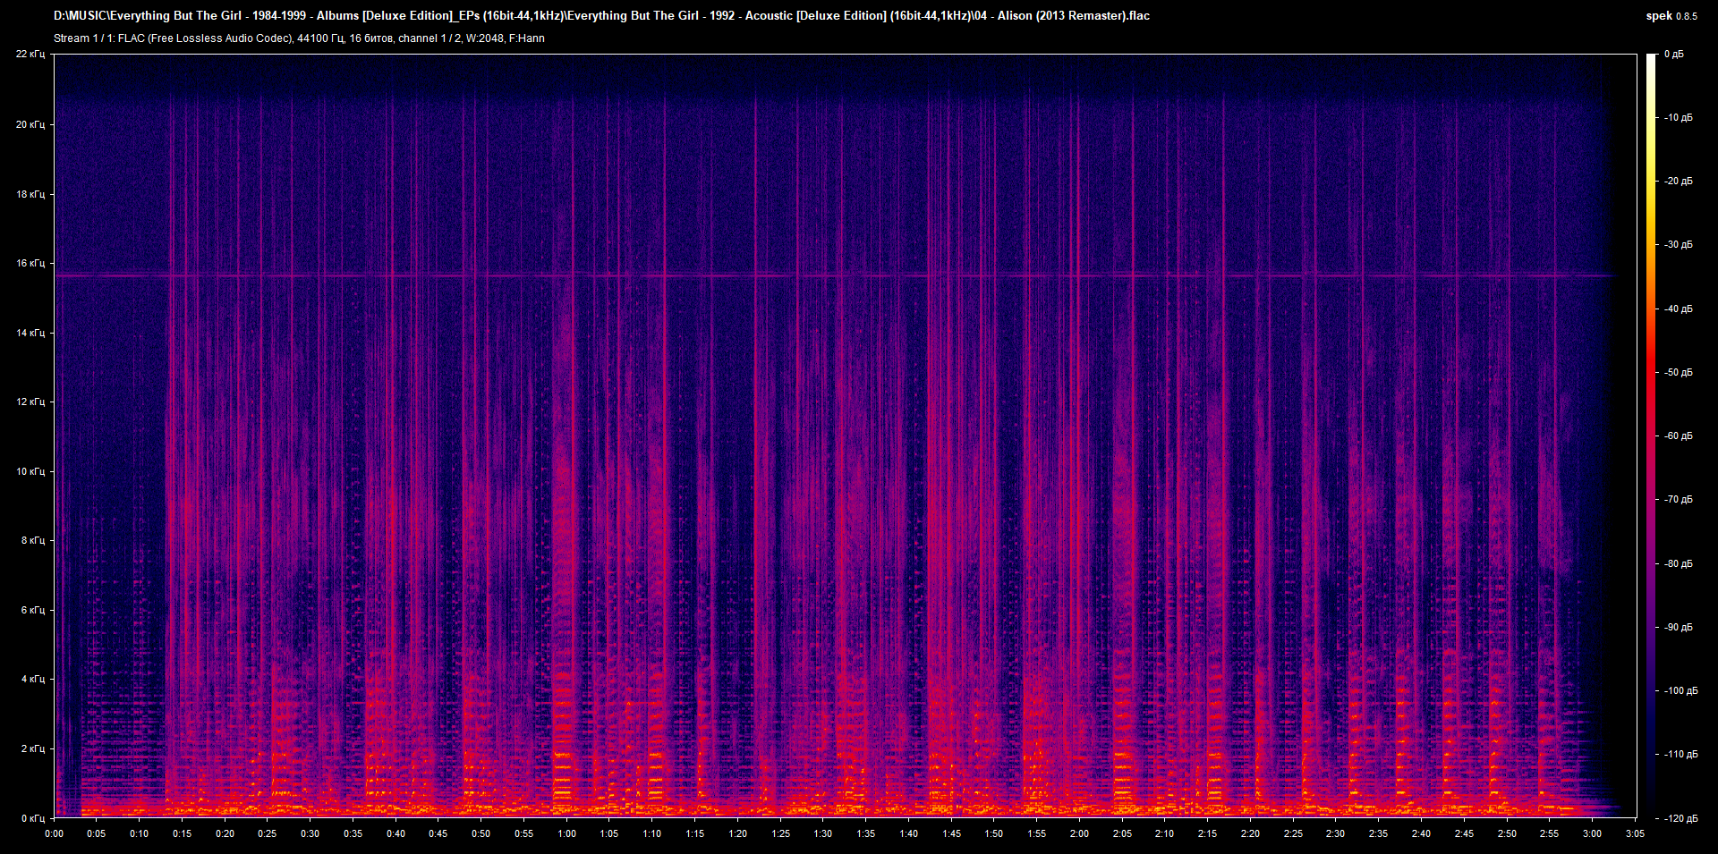Click the 3:00 time axis label
This screenshot has height=854, width=1718.
1592,833
